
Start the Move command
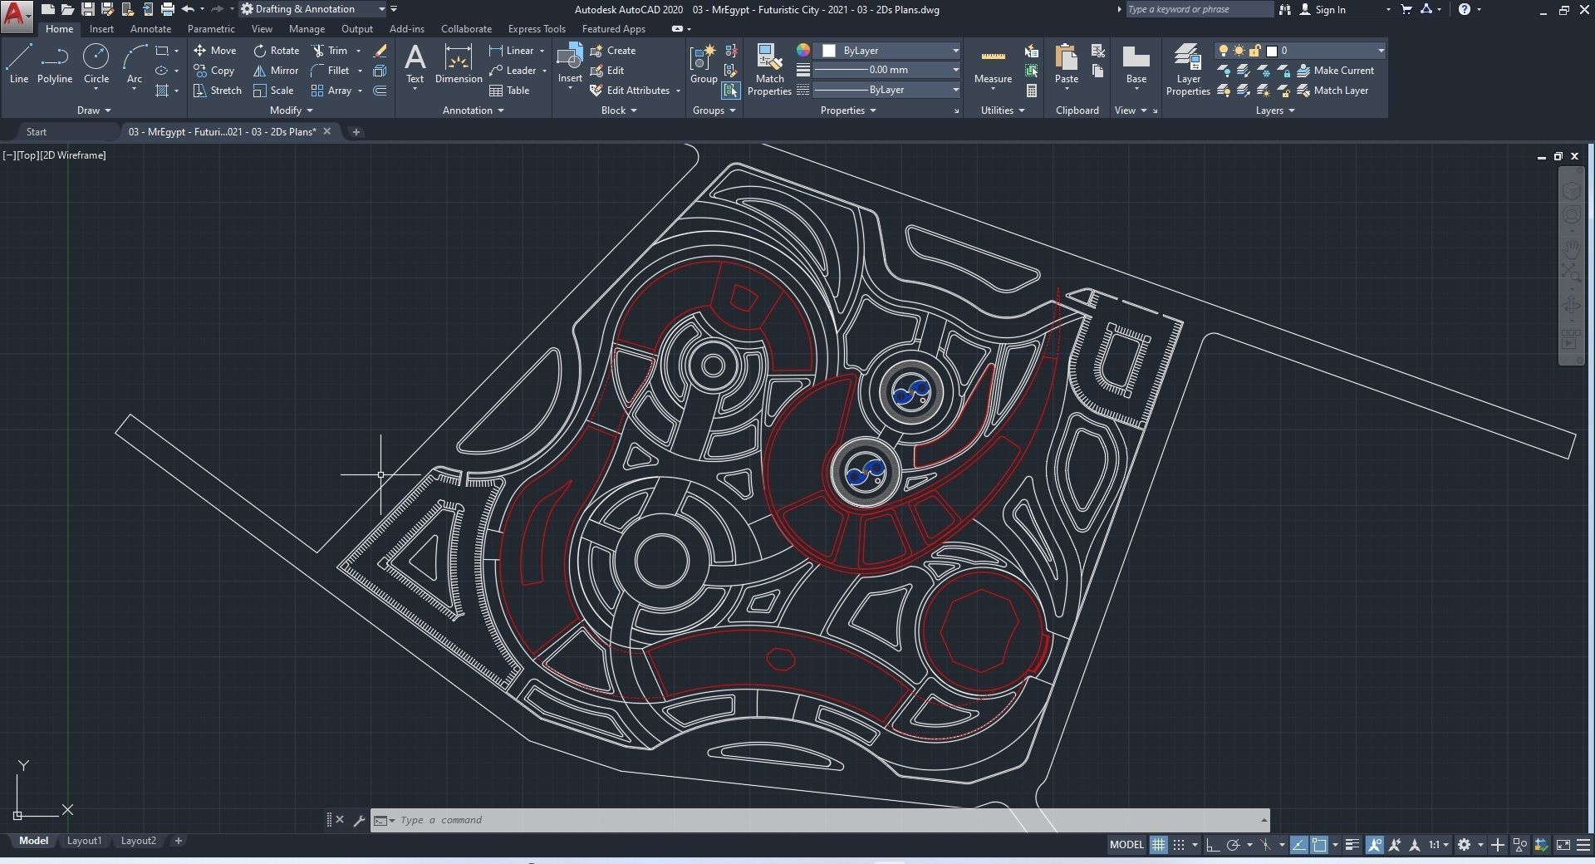[215, 51]
